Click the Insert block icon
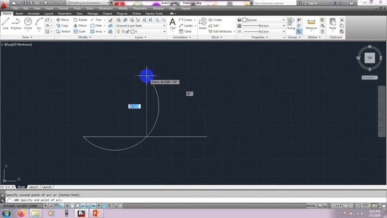Screen dimensions: 387x218 point(203,24)
